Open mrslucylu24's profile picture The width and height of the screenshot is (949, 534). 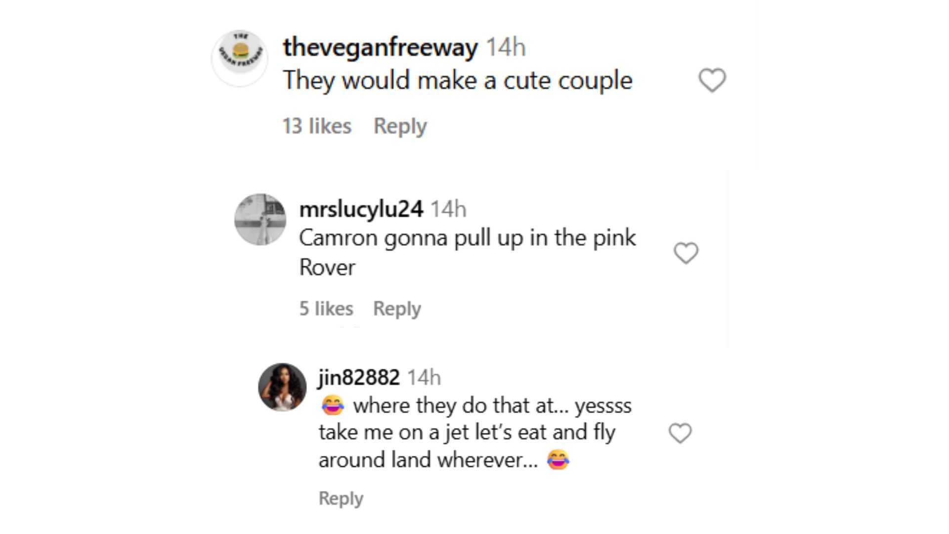click(x=260, y=220)
